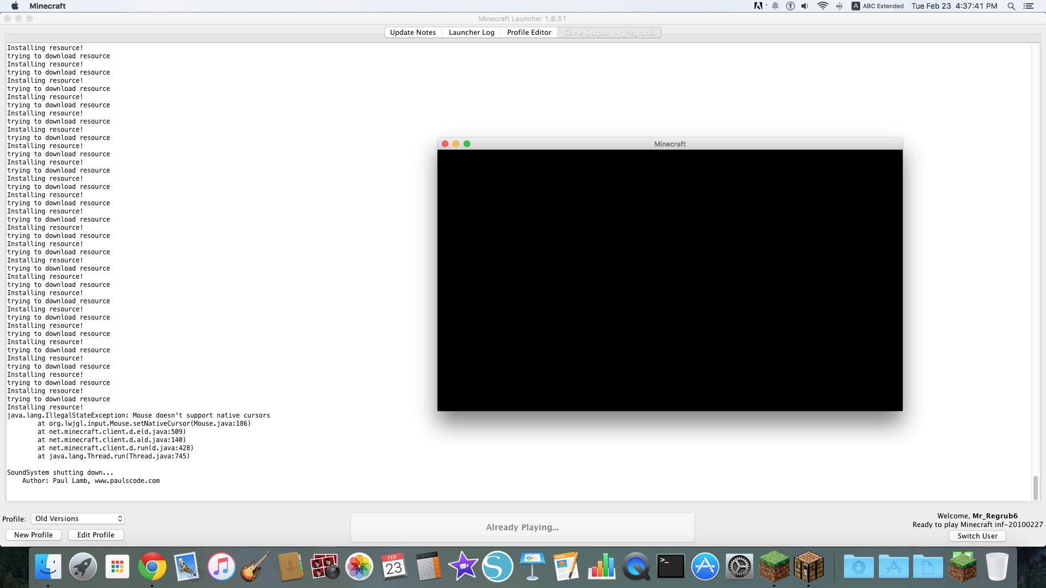Open the App Store dock icon
Screen dimensions: 1046x588
[x=705, y=567]
